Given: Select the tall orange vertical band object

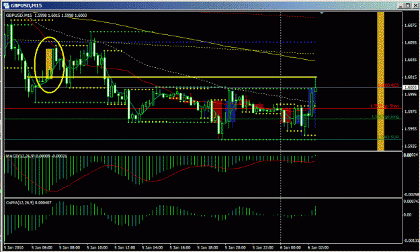Looking at the screenshot, I should pyautogui.click(x=380, y=81).
